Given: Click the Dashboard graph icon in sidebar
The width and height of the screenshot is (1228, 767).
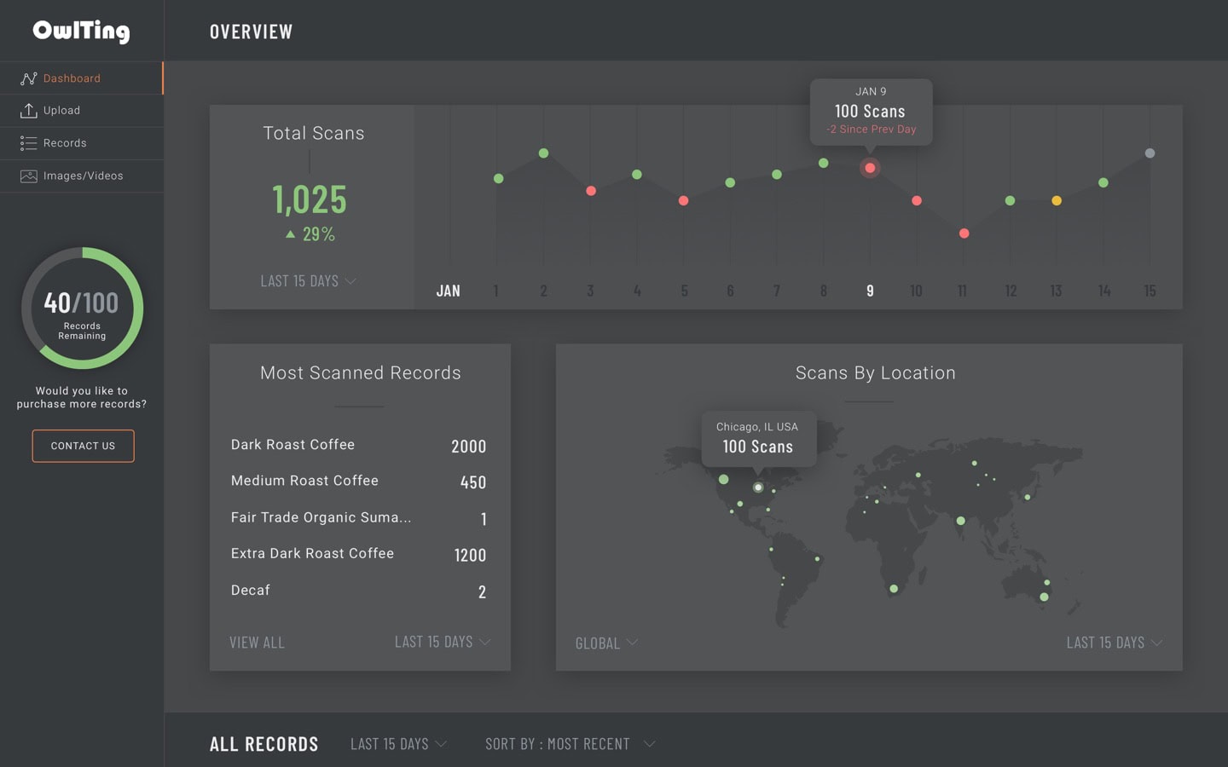Looking at the screenshot, I should pos(28,78).
